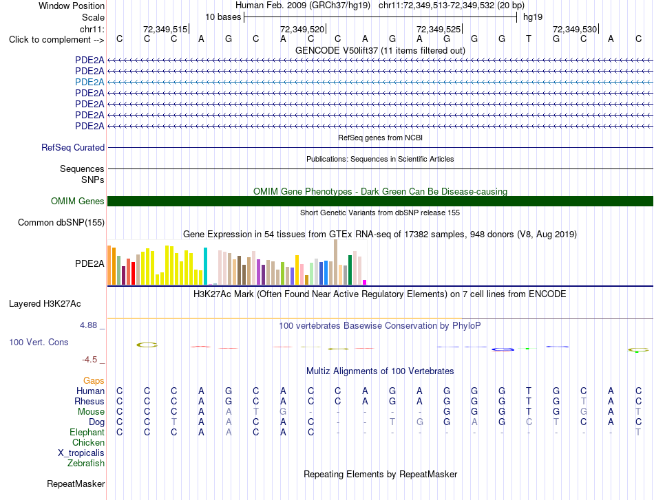Screen dimensions: 654x500
Task: Open the RefSeq Curated track label
Action: (x=73, y=147)
